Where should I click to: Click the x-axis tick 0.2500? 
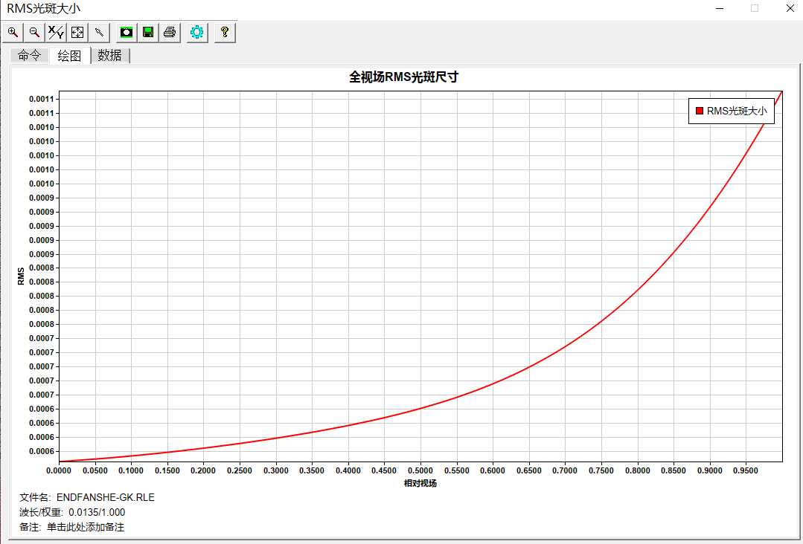240,470
